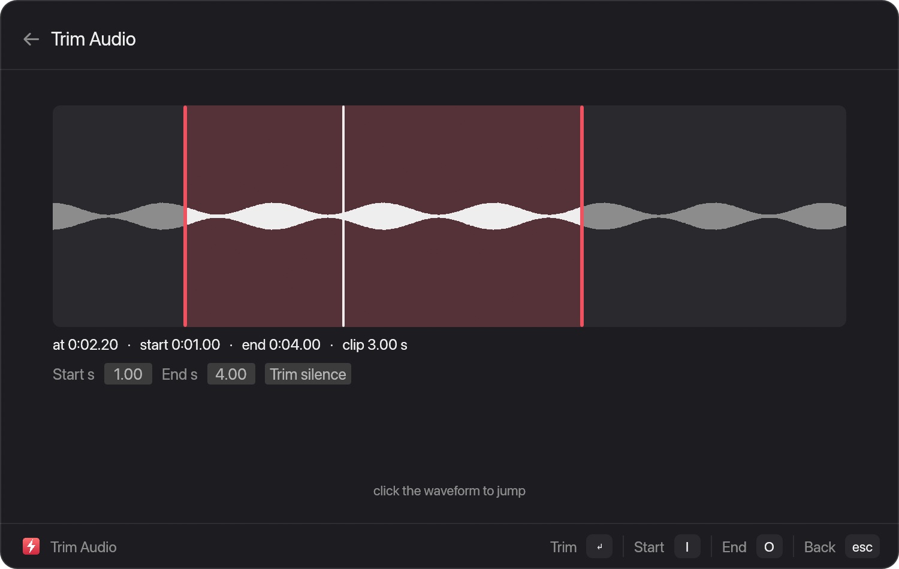
Task: Click the 'clip 3.00 s' duration text
Action: [375, 345]
